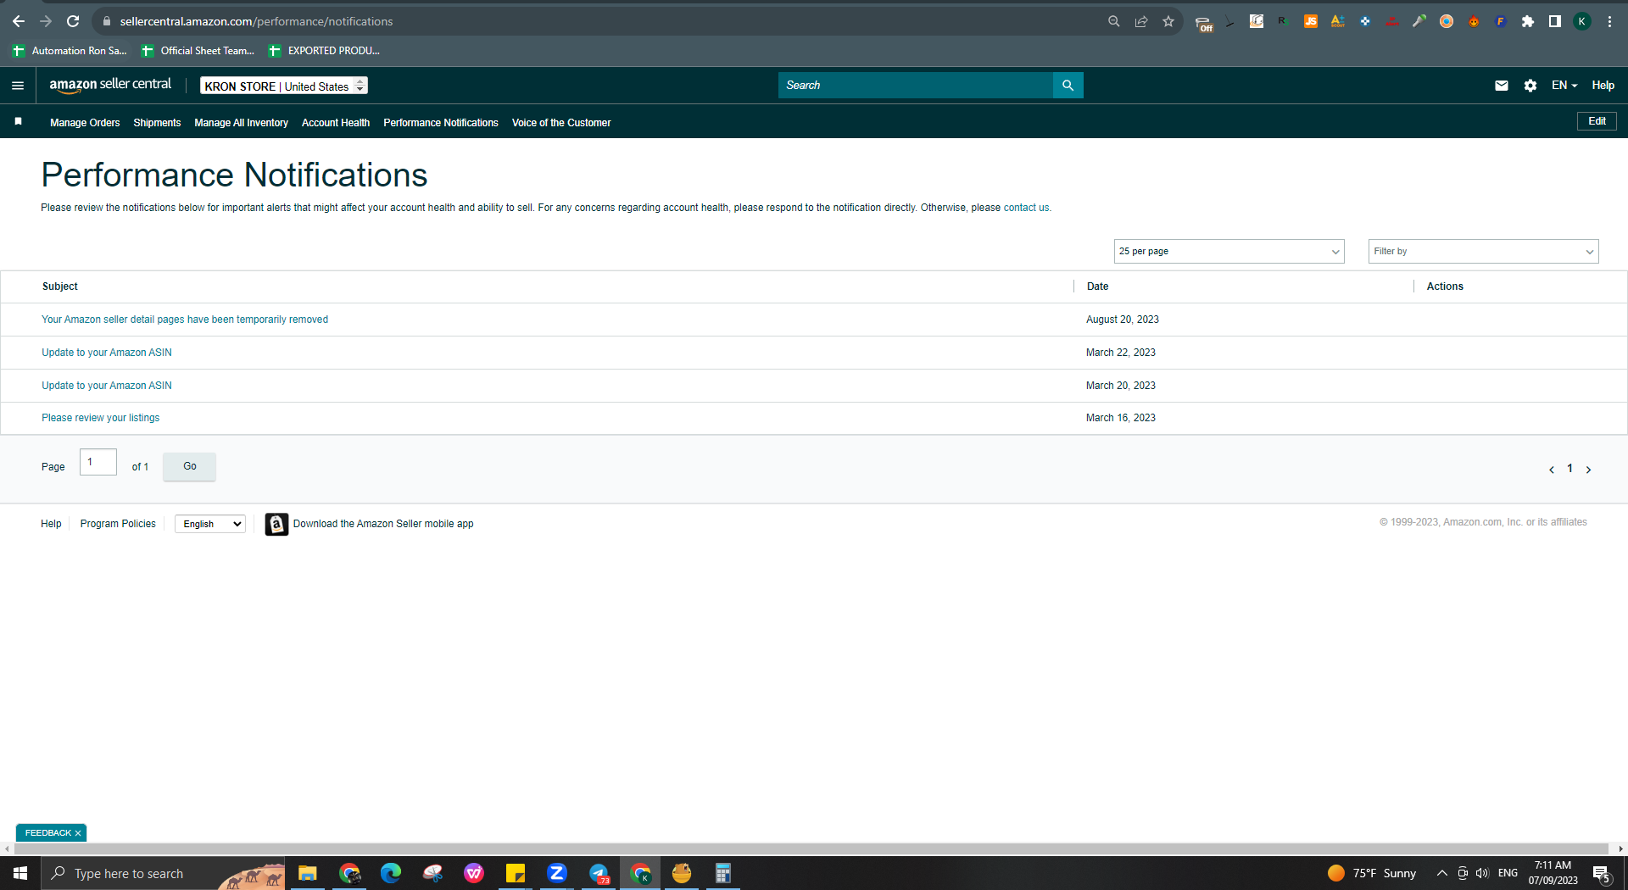The height and width of the screenshot is (890, 1628).
Task: Go to next page with right chevron
Action: (1588, 470)
